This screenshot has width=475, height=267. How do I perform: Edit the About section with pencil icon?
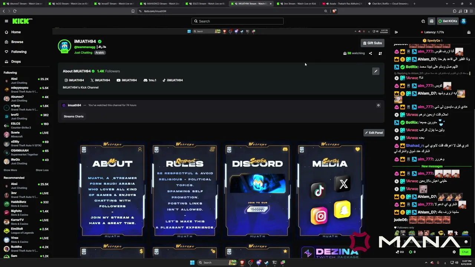pos(376,71)
